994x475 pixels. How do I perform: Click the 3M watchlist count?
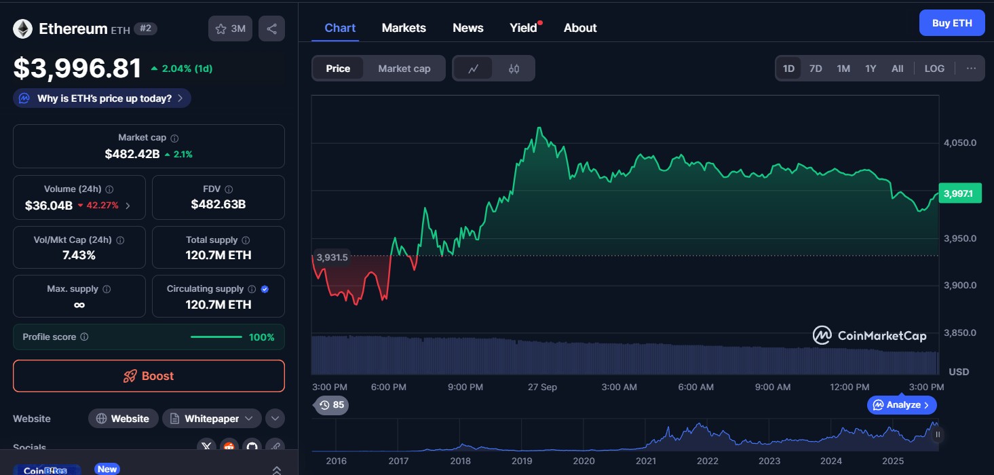[238, 28]
